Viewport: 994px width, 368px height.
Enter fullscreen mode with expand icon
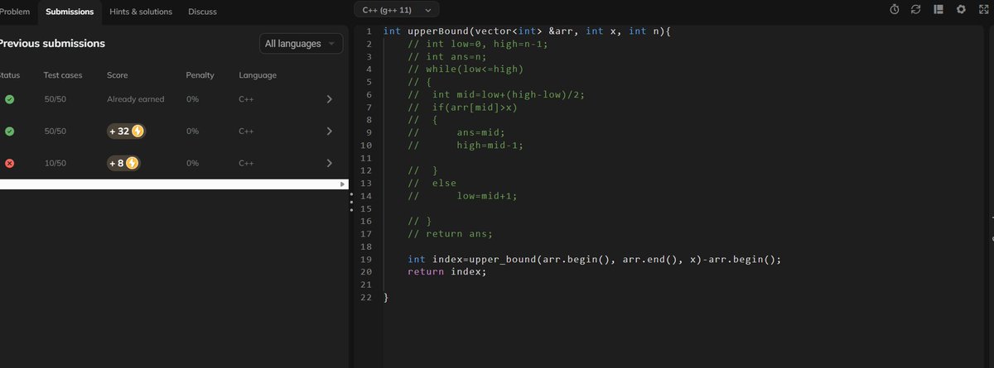point(983,10)
